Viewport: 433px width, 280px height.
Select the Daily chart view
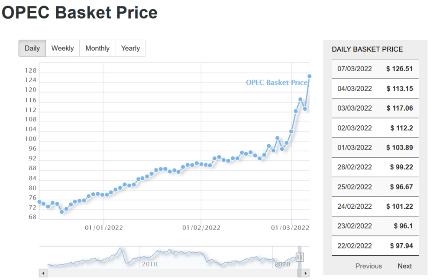pyautogui.click(x=32, y=48)
